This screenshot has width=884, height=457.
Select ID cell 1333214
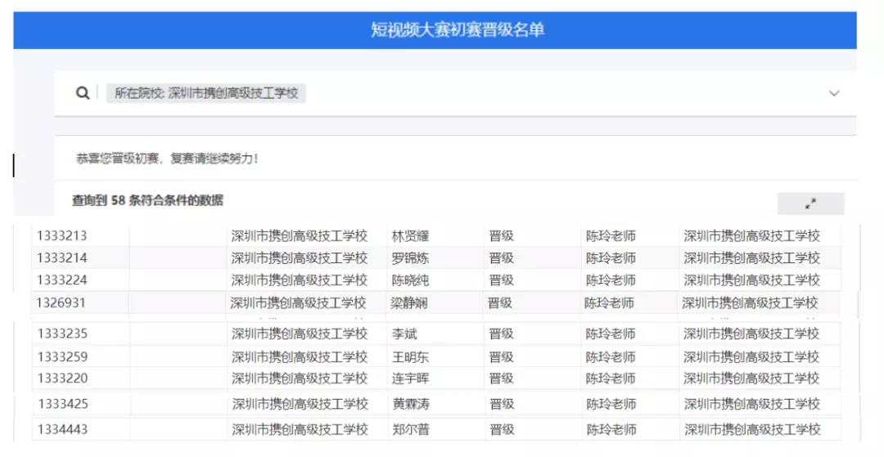(62, 258)
